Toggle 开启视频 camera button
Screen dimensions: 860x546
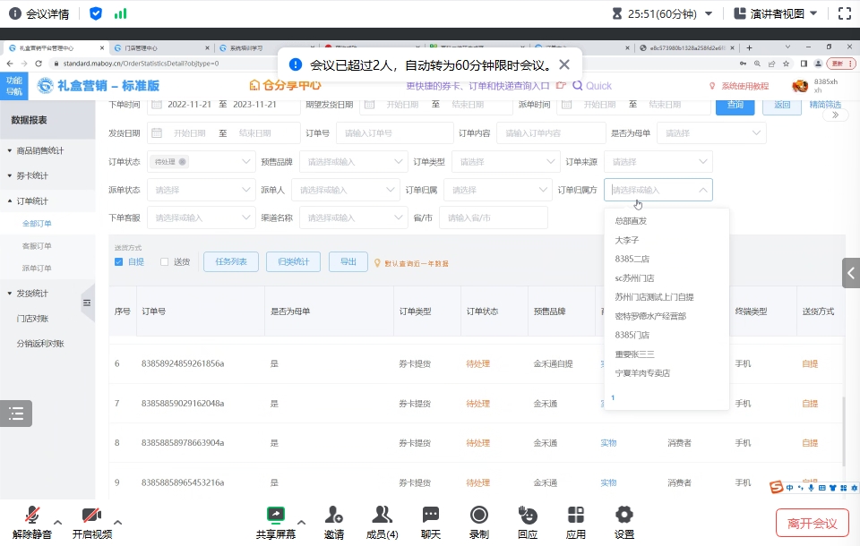(x=92, y=516)
